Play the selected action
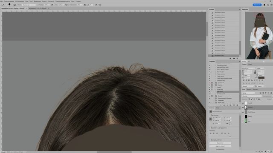Image resolution: width=273 pixels, height=153 pixels. [x=227, y=105]
